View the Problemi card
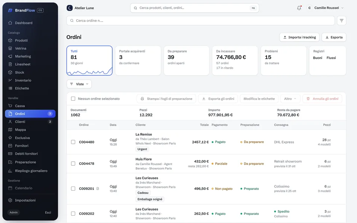The image size is (357, 223). pyautogui.click(x=283, y=61)
